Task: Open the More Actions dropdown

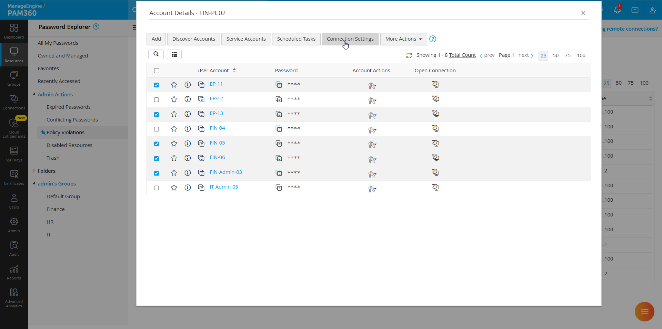Action: pos(403,39)
